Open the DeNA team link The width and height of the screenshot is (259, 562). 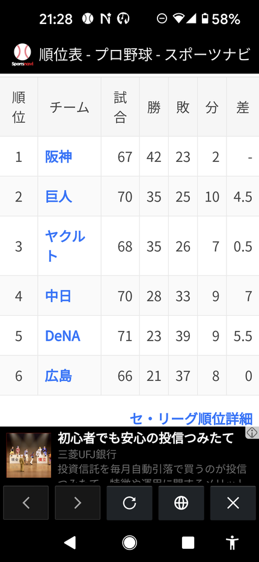pos(62,336)
